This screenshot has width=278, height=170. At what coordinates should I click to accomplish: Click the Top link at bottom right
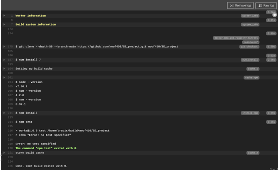(274, 169)
